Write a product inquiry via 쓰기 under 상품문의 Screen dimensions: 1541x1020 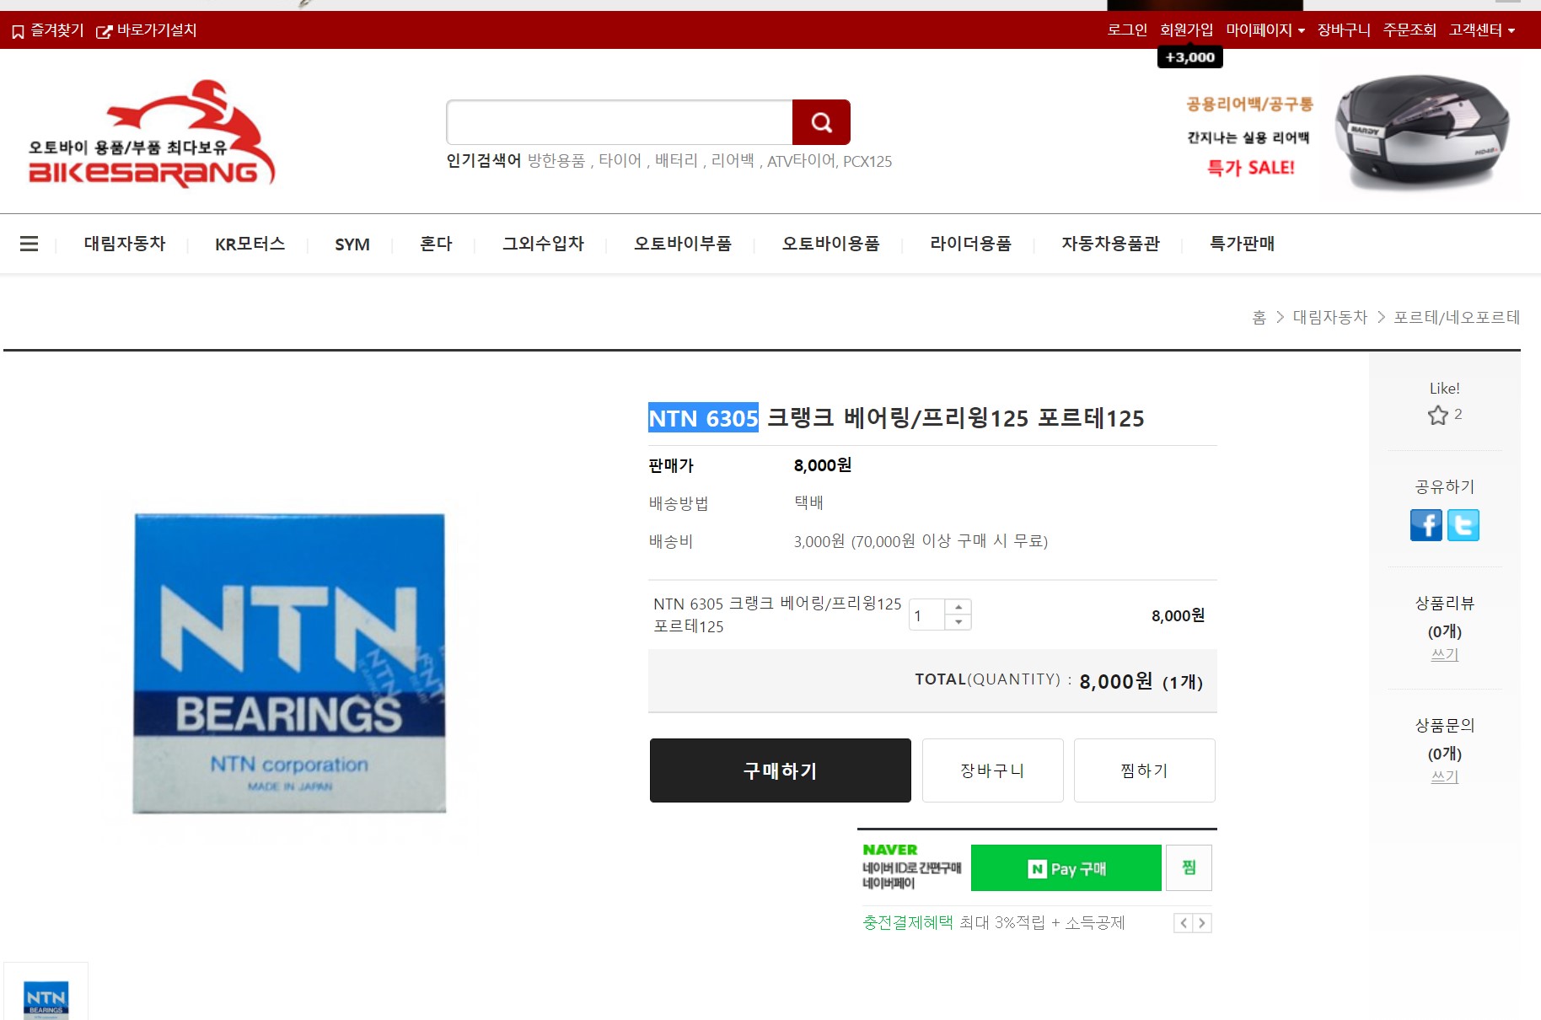[1444, 777]
